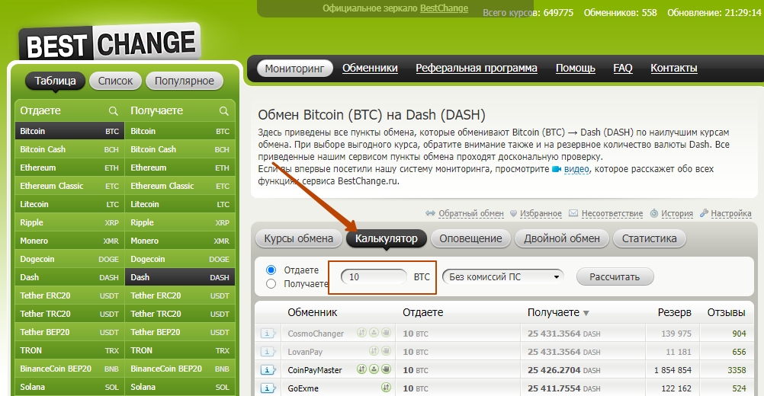The image size is (764, 396).
Task: Open the Контакты menu item
Action: (674, 68)
